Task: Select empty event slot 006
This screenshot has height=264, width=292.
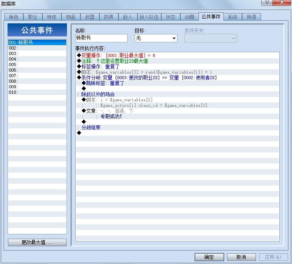Action: (37, 70)
